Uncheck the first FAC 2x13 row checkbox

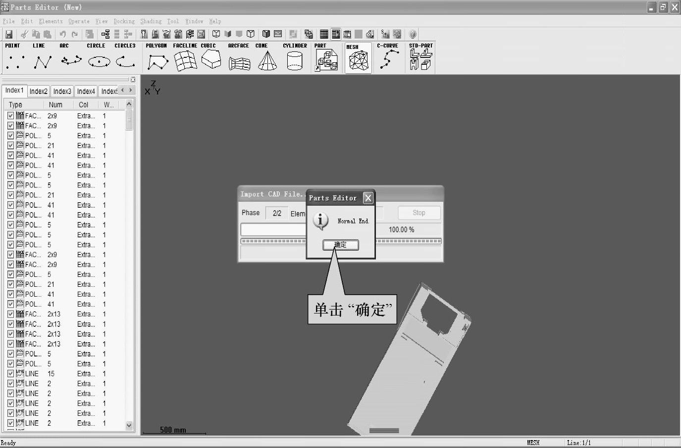(x=11, y=314)
